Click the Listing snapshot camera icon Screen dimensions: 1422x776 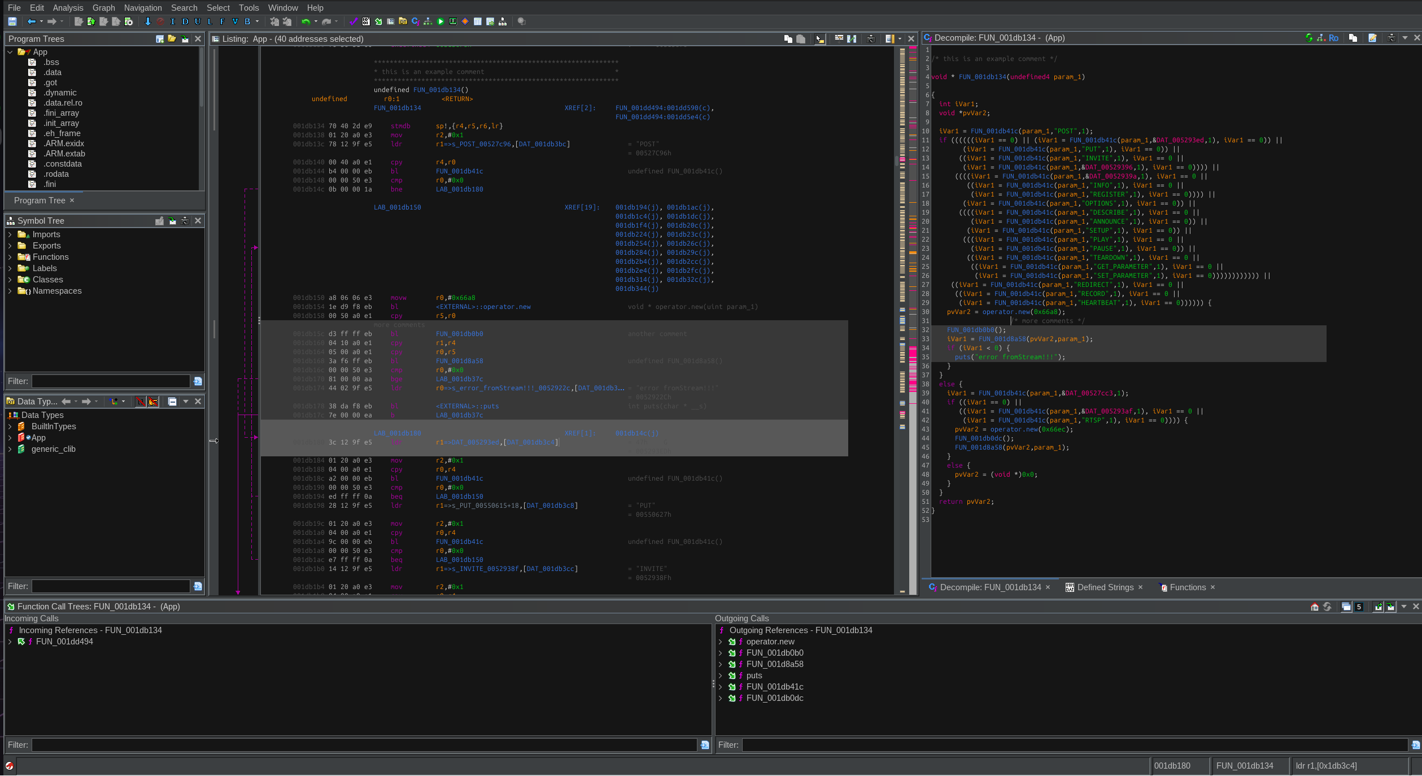(x=871, y=39)
